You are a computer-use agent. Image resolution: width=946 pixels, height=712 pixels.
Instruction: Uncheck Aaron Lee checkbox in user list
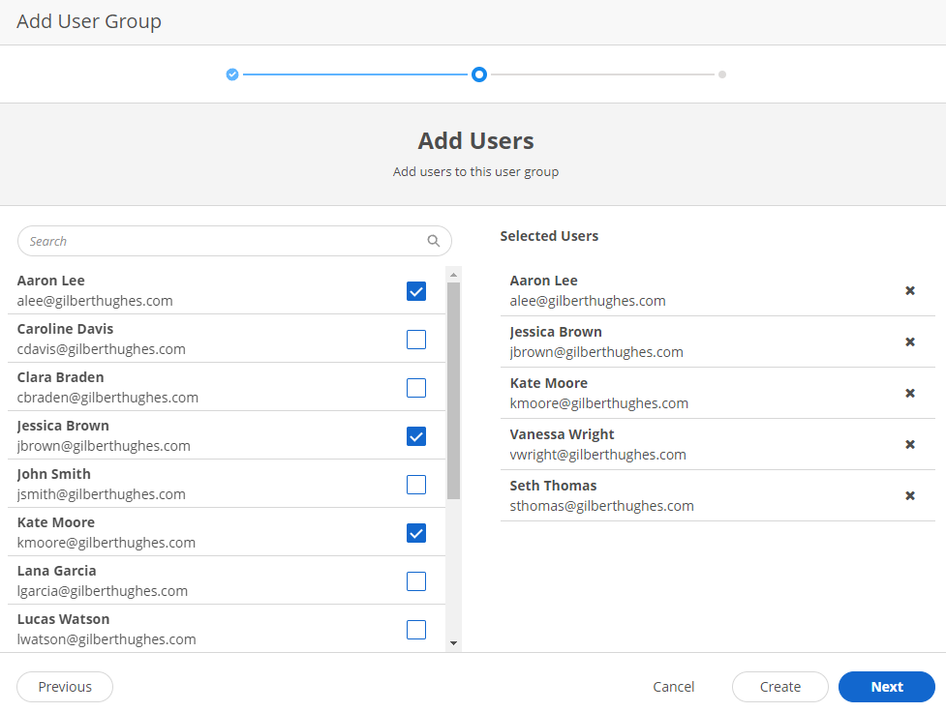[x=416, y=291]
